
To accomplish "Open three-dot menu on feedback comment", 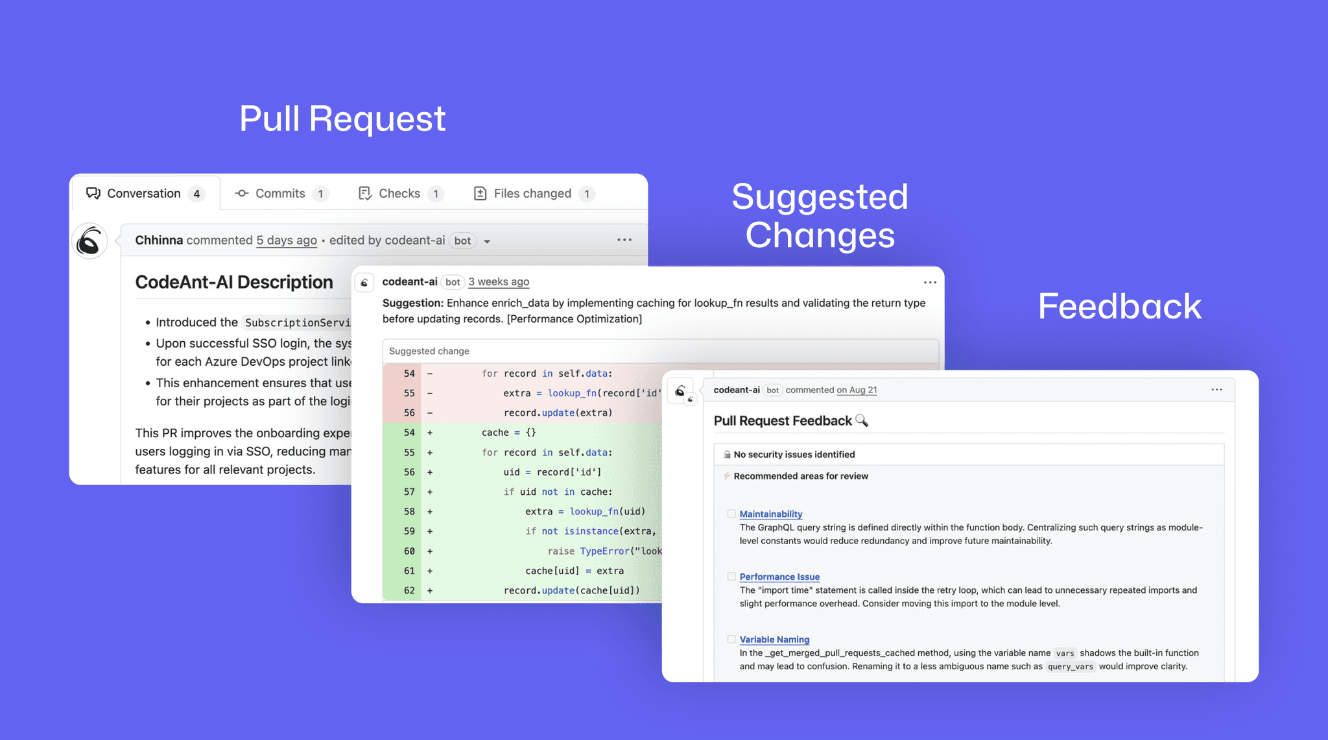I will [1216, 390].
